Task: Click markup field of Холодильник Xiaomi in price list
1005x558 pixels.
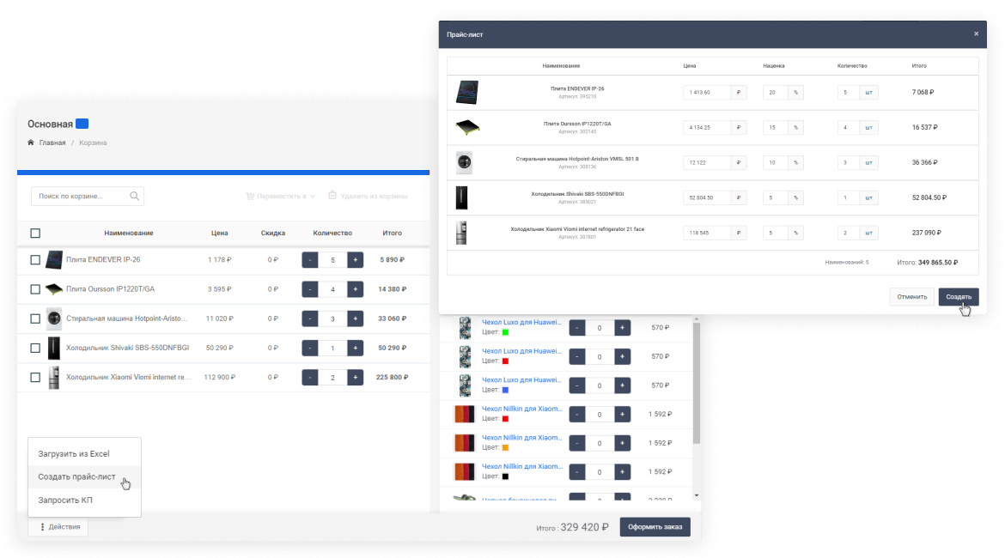Action: pos(776,234)
